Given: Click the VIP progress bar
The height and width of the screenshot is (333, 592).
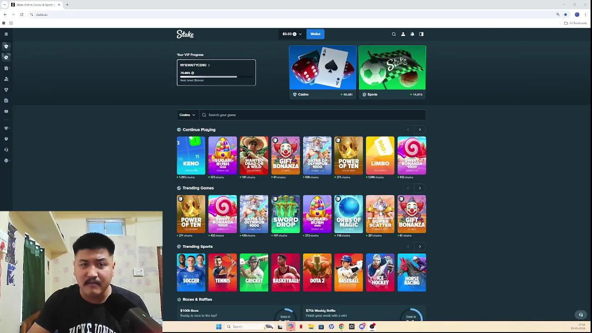Looking at the screenshot, I should point(216,77).
